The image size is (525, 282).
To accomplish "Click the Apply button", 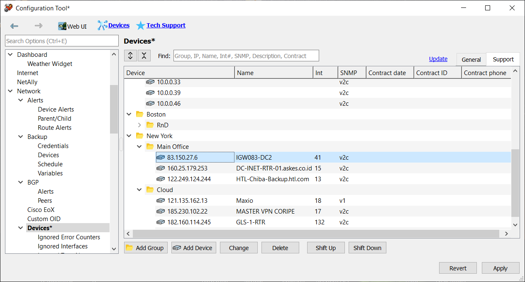I will pos(500,267).
